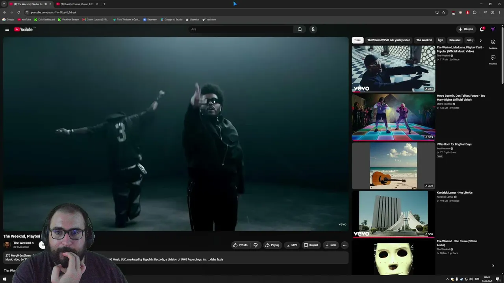The image size is (504, 283).
Task: Click the YouTube search input field
Action: [241, 29]
